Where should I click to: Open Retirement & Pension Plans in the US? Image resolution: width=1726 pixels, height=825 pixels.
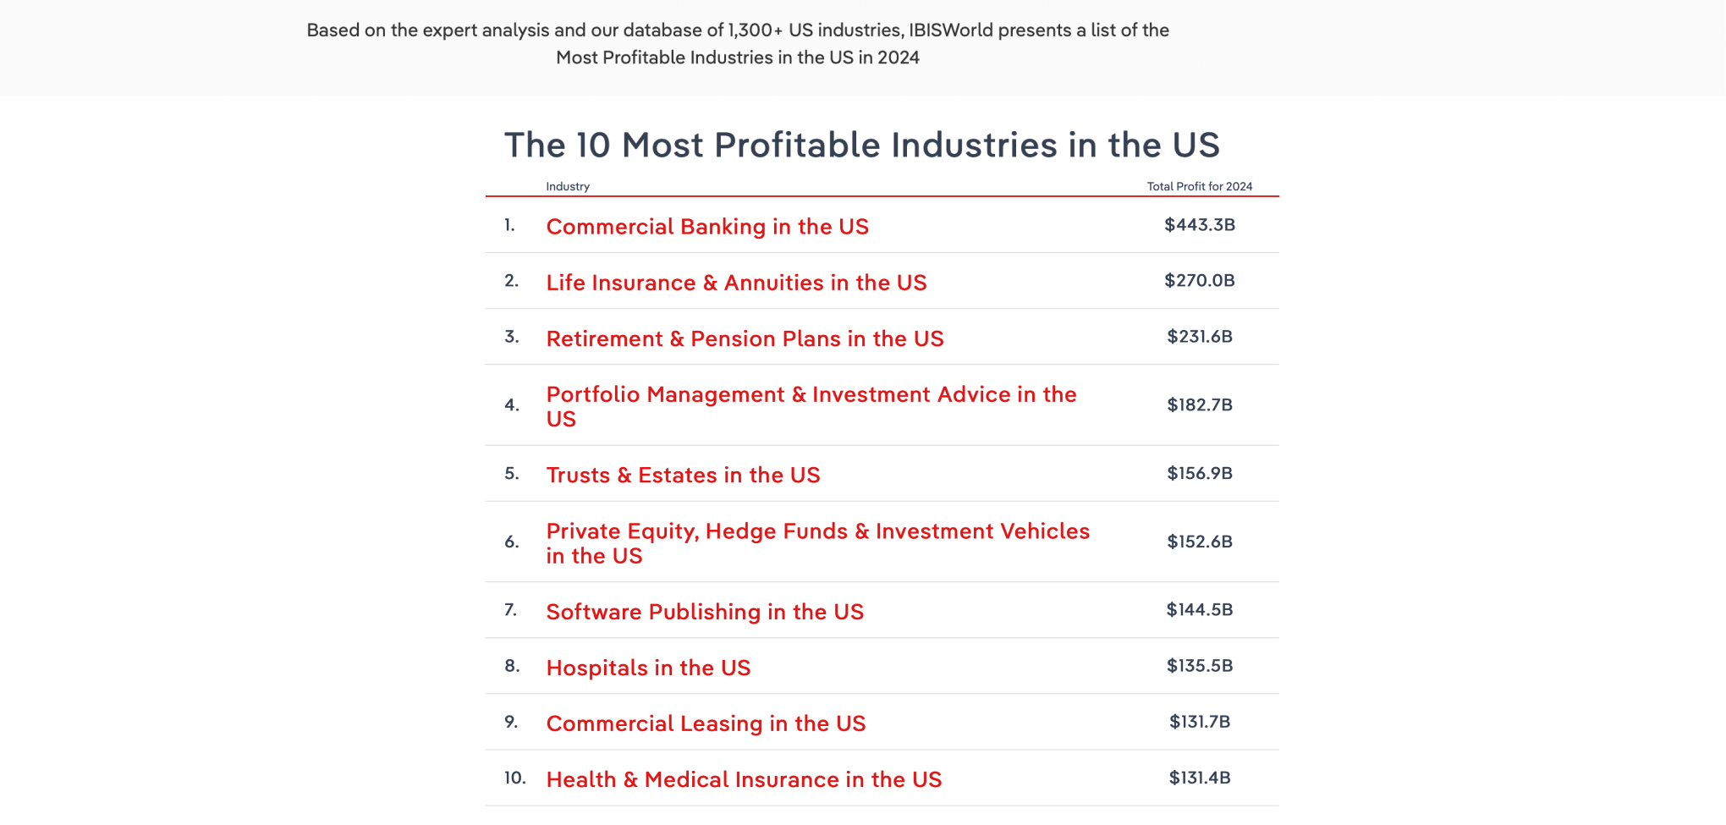(x=745, y=338)
